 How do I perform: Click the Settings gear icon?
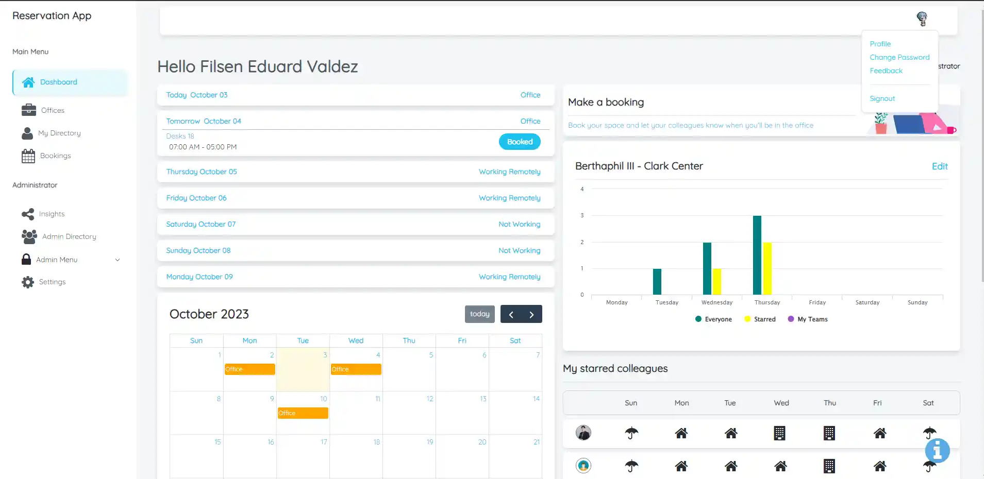[28, 282]
